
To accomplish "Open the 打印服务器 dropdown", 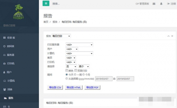I will [79, 45].
